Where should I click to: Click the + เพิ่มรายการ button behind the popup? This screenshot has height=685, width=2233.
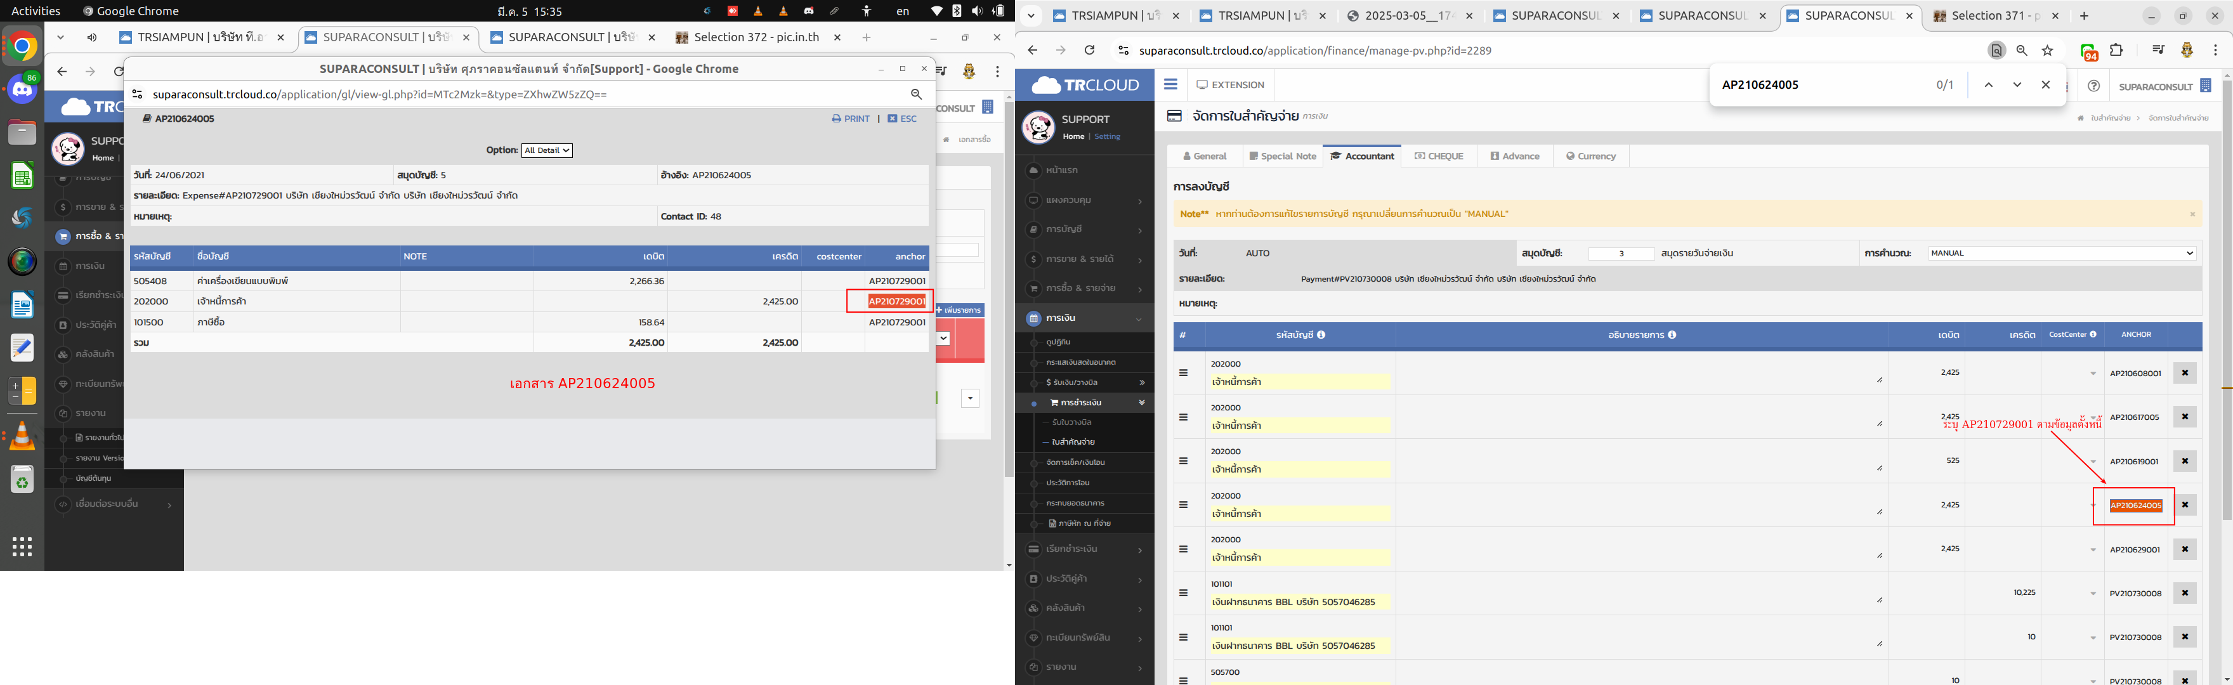pyautogui.click(x=959, y=310)
